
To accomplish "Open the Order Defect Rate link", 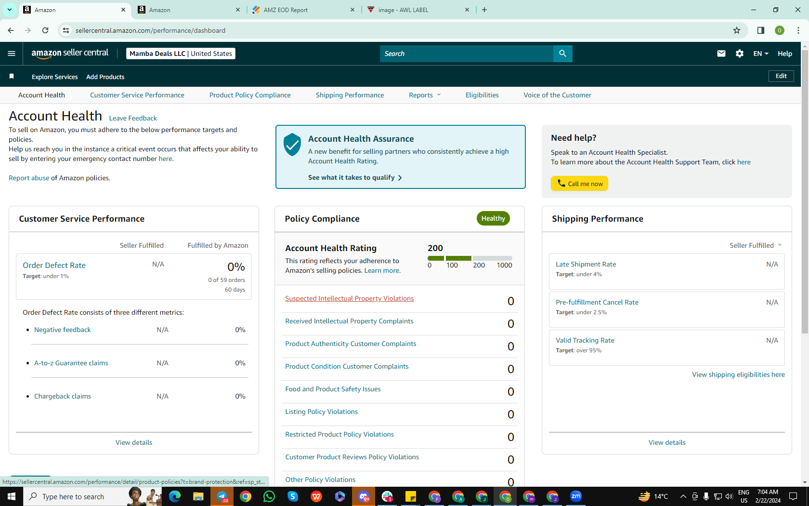I will (54, 265).
